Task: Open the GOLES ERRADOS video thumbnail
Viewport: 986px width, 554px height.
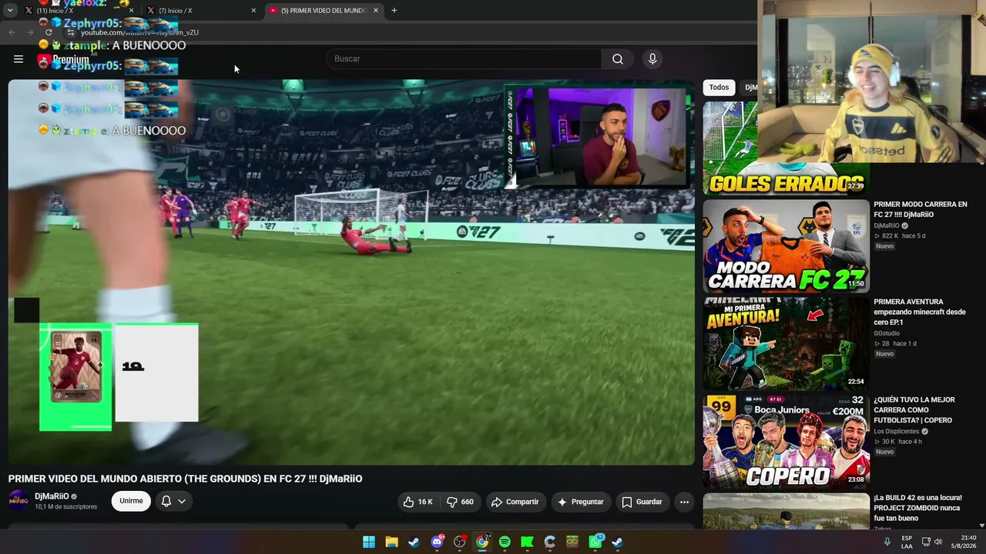Action: [786, 149]
